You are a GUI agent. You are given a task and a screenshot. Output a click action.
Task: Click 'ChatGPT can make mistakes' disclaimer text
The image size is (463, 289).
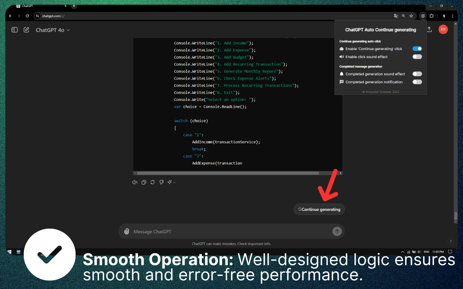point(231,244)
